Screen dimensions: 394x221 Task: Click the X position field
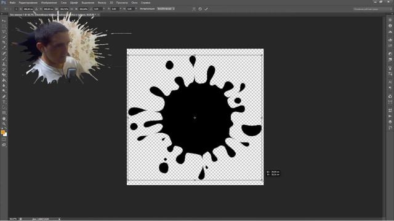(x=28, y=9)
